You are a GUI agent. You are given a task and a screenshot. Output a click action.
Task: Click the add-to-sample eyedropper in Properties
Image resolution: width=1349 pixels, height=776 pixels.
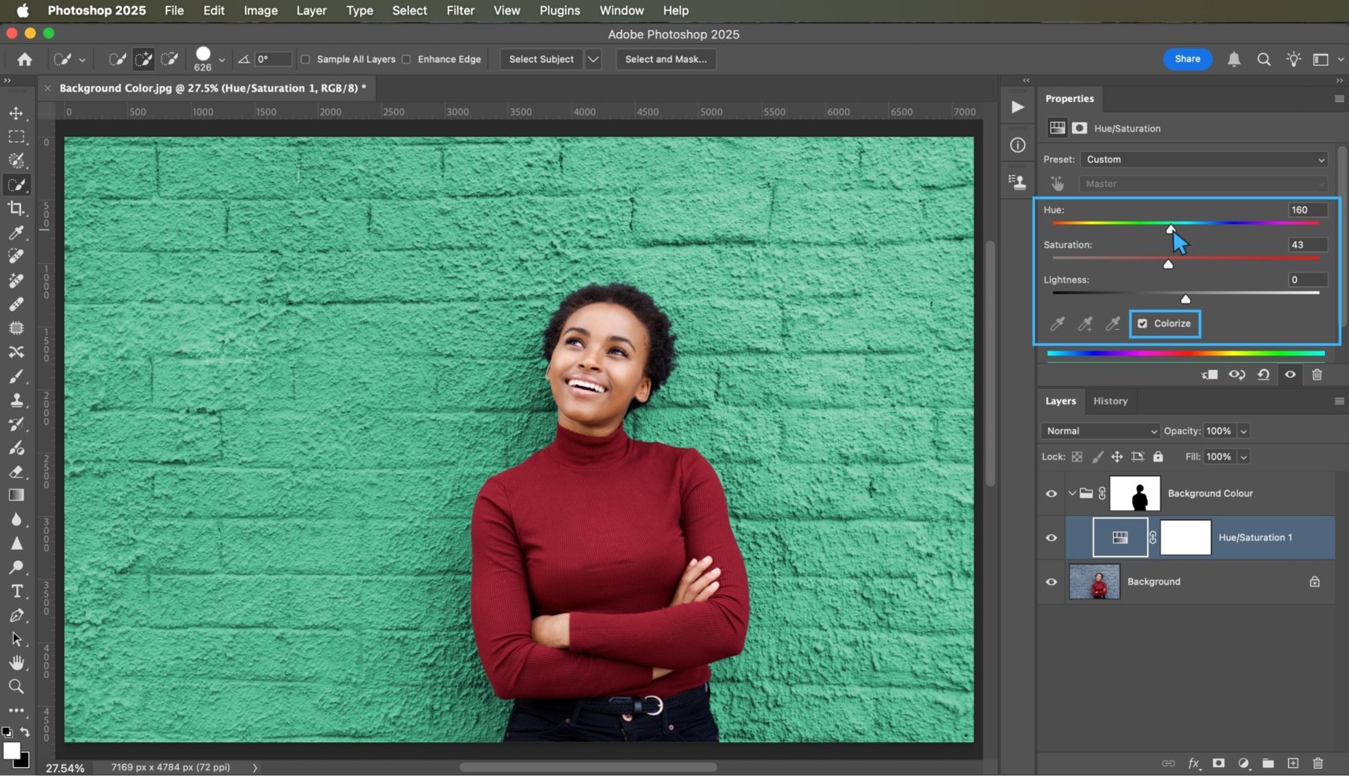1085,323
